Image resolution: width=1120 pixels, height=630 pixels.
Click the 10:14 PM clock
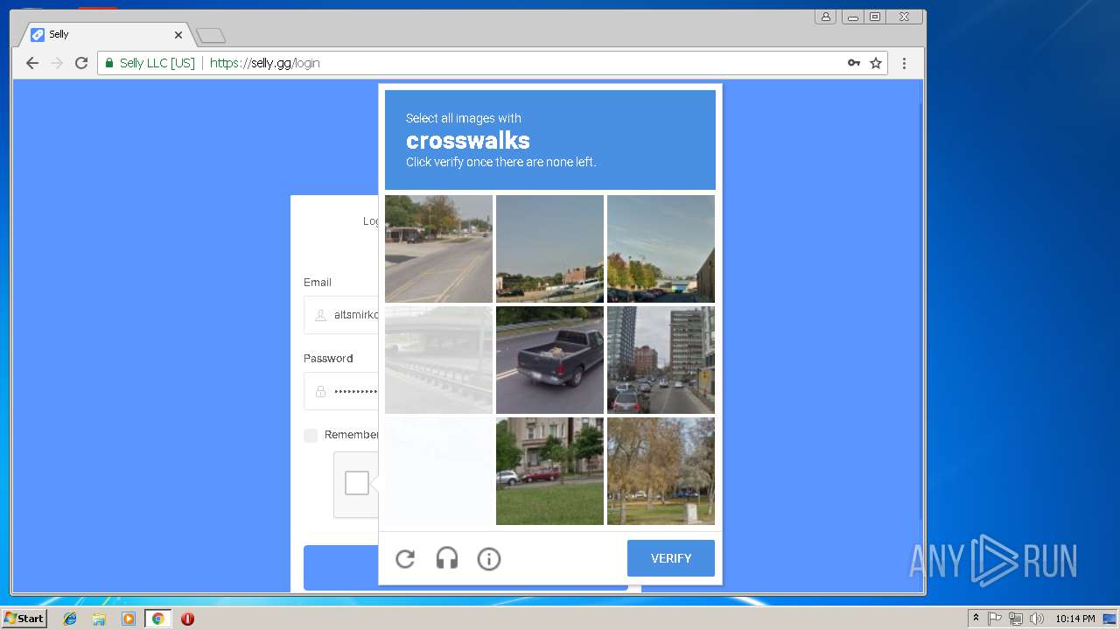(x=1074, y=619)
